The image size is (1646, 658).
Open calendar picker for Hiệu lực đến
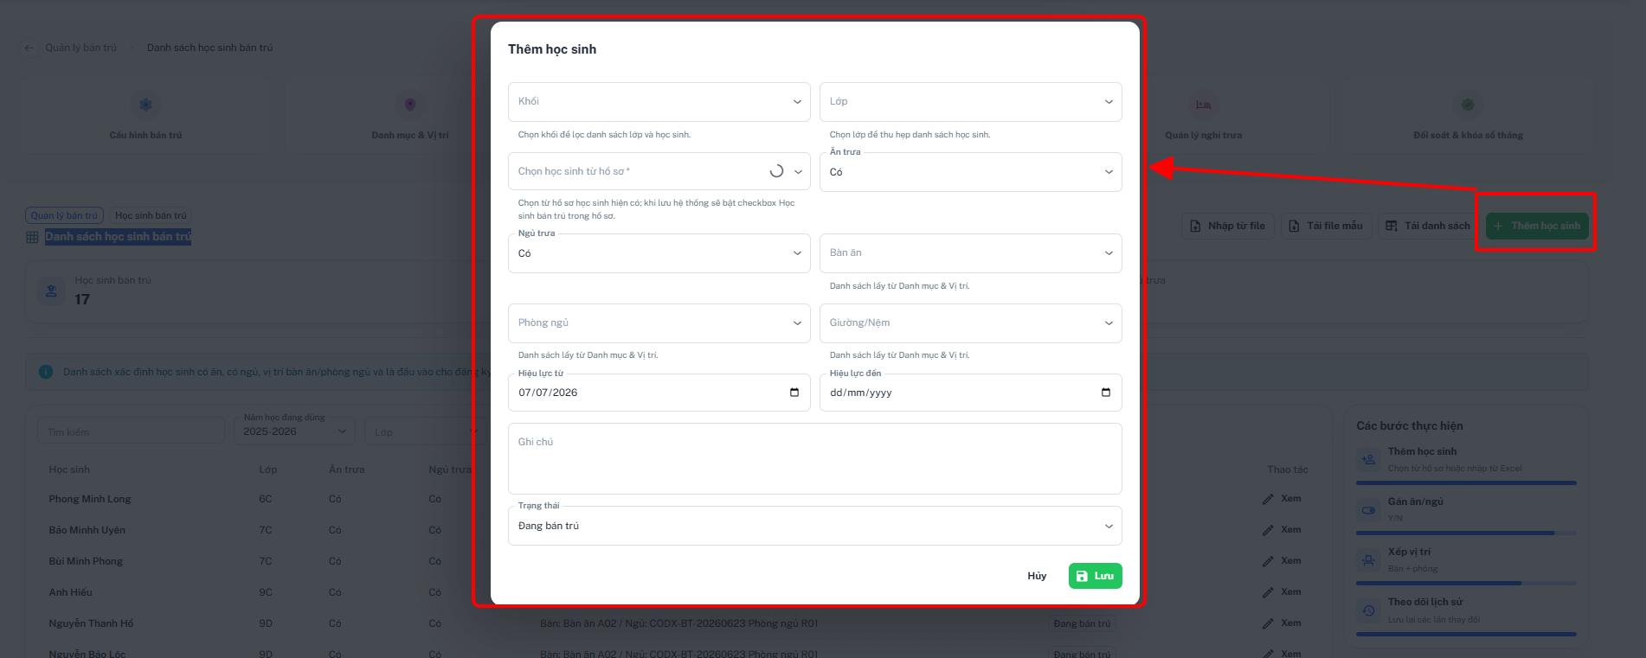[1106, 393]
